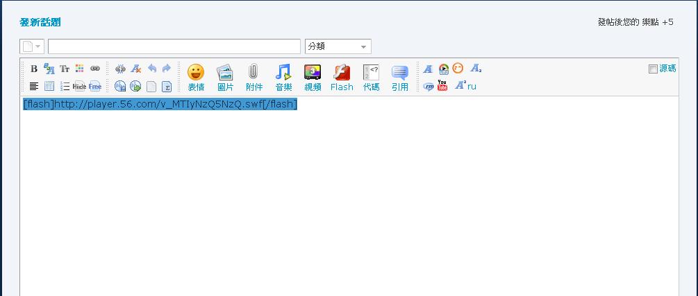Viewport: 698px width, 296px height.
Task: Remove link with the broken chain icon
Action: [x=120, y=69]
